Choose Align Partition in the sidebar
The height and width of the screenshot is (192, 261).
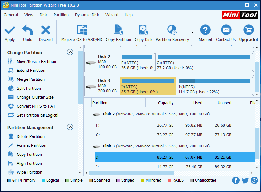(x=25, y=163)
